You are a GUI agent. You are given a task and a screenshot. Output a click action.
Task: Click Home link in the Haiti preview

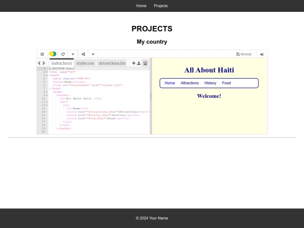[170, 83]
